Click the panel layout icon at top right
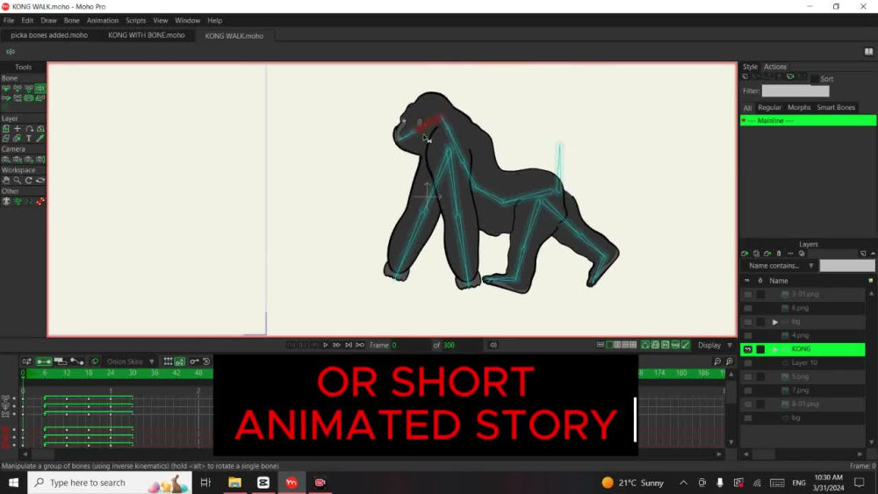This screenshot has width=878, height=494. pos(868,52)
